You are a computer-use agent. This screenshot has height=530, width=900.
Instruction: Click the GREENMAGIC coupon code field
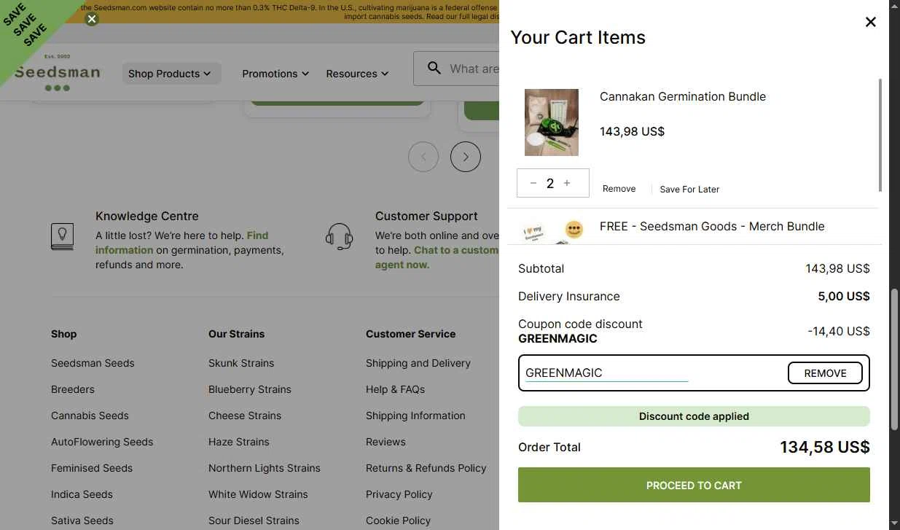[x=606, y=373]
